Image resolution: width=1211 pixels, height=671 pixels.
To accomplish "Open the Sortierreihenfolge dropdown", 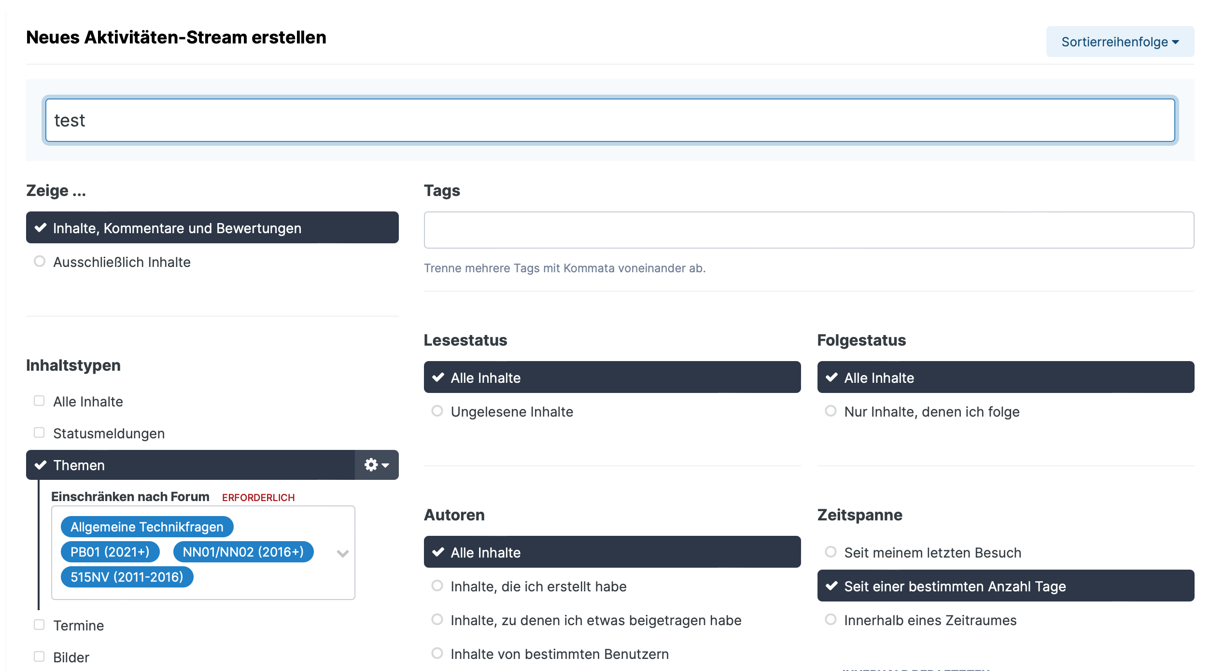I will pyautogui.click(x=1120, y=42).
